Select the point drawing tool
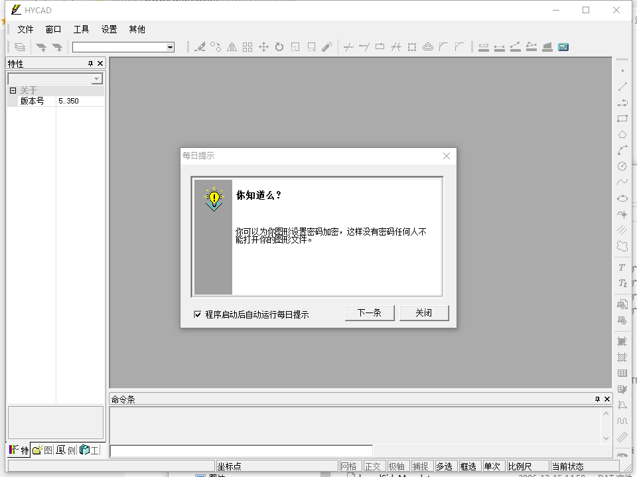The image size is (637, 477). click(x=622, y=71)
